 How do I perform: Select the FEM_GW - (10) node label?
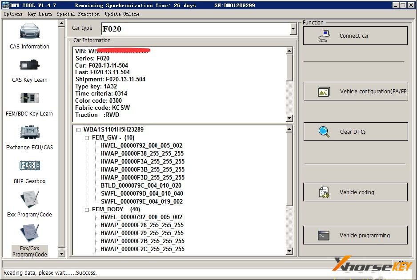113,137
